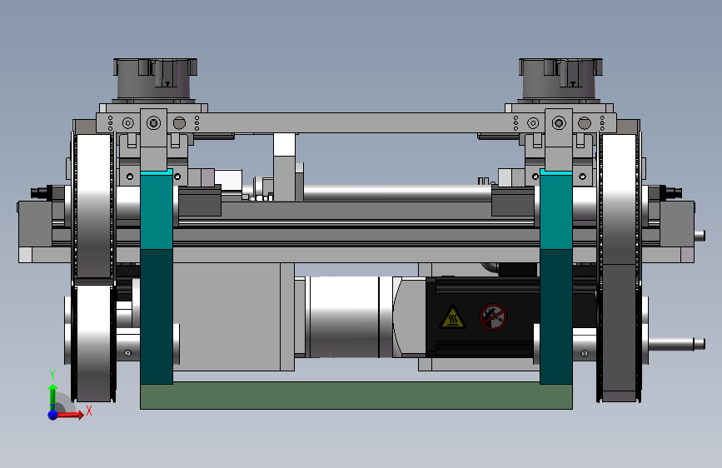Select the red prohibition symbol on the motor
722x468 pixels.
coord(493,317)
